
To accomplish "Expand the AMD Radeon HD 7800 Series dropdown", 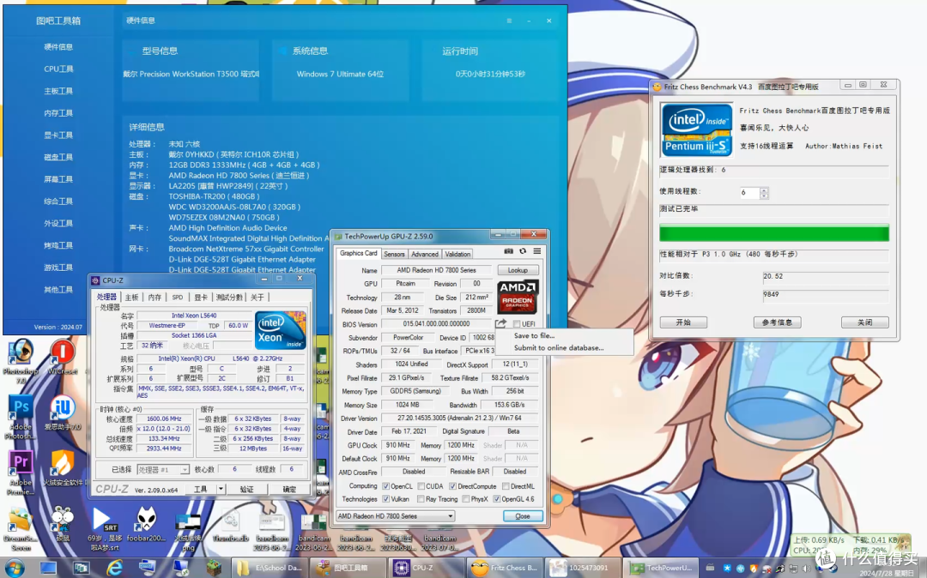I will [x=395, y=516].
